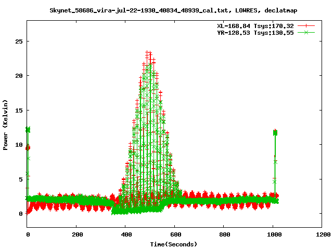Select the legend entry YR-128.53 Tsys:130.55
The image size is (333, 249).
(255, 33)
